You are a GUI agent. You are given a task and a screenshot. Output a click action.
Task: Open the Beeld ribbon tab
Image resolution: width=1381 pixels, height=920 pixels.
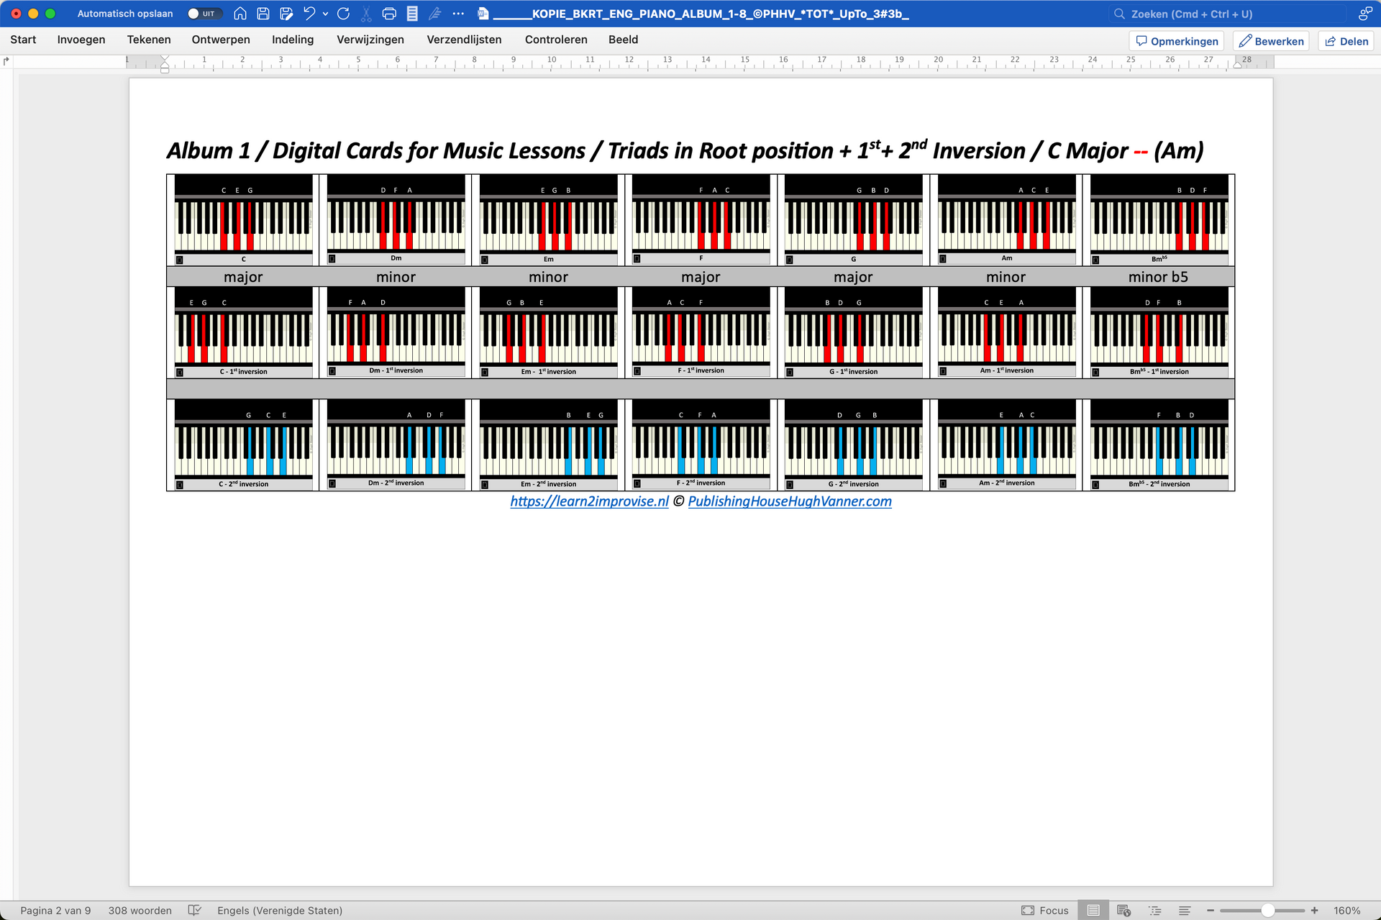tap(623, 40)
